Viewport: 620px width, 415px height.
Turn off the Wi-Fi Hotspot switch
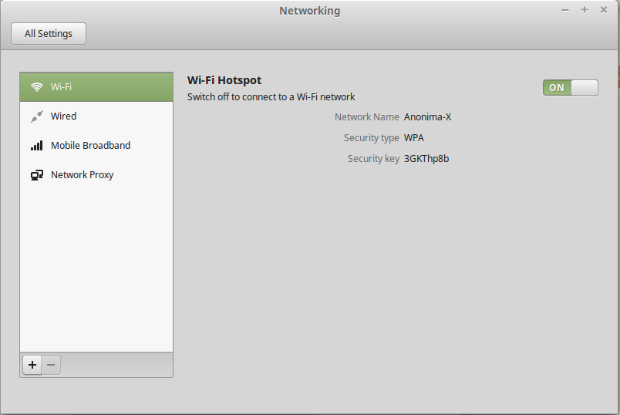coord(570,87)
